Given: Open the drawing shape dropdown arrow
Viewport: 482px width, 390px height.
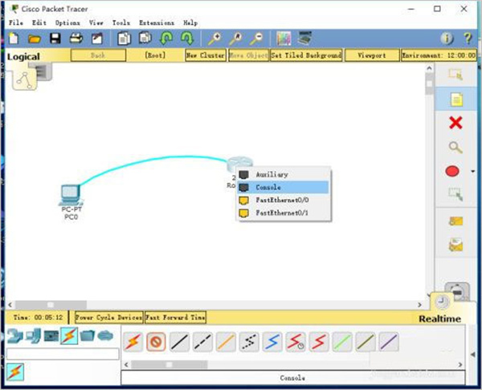Looking at the screenshot, I should point(473,172).
